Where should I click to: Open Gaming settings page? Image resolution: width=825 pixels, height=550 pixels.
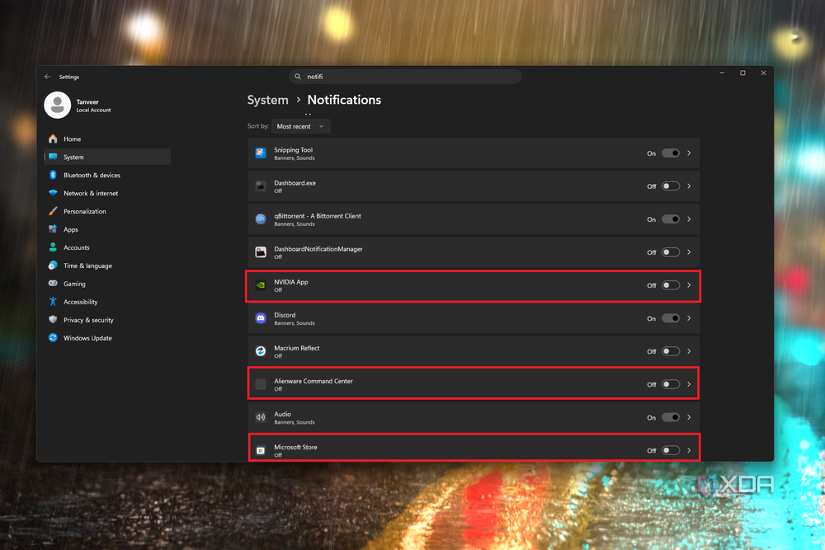(x=107, y=284)
